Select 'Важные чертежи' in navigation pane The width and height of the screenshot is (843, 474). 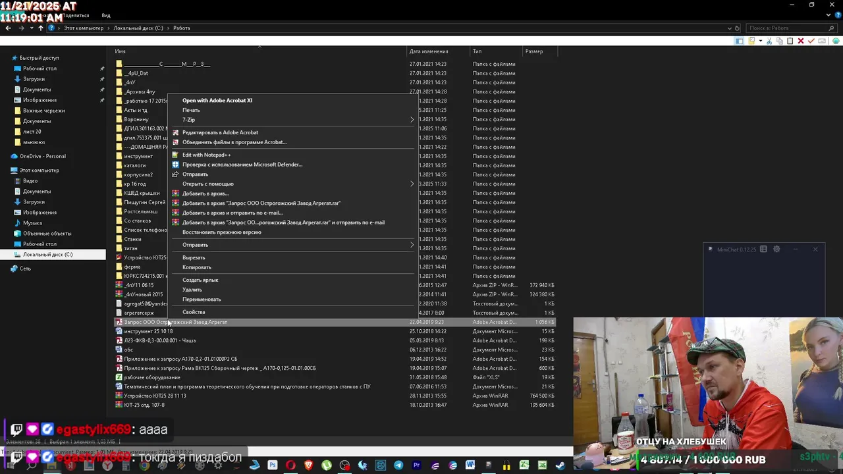coord(43,111)
